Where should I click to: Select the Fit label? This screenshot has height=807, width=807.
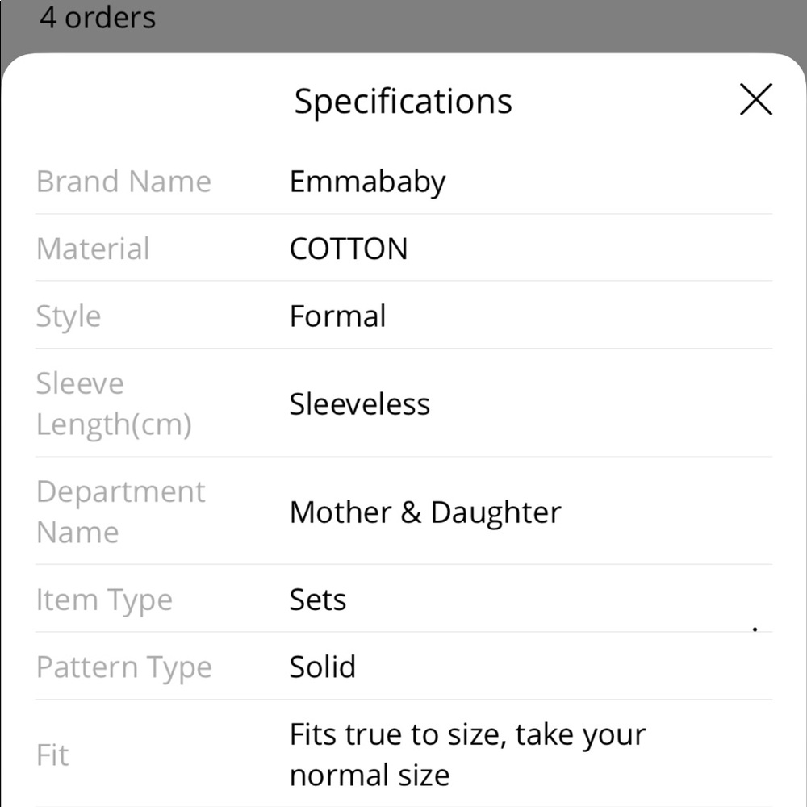52,755
